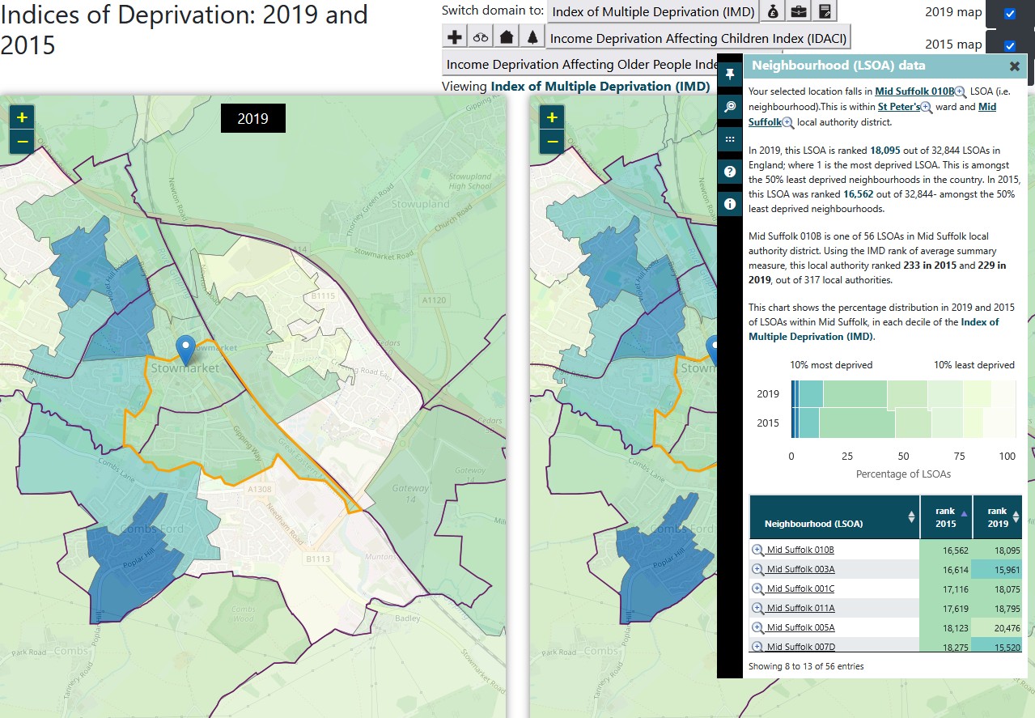Image resolution: width=1035 pixels, height=718 pixels.
Task: Click the zoom icon beside the St Peter's ward link
Action: [x=927, y=108]
